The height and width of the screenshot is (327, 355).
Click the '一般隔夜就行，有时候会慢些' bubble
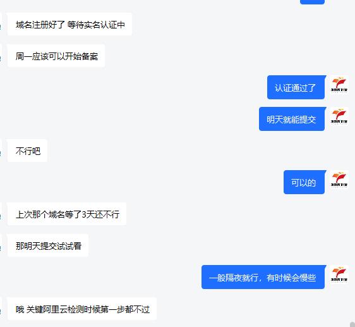(x=263, y=277)
